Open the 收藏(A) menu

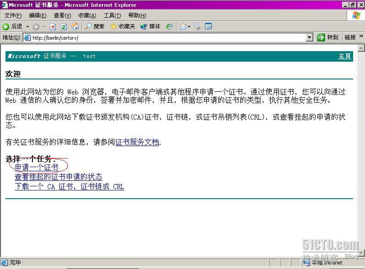[87, 16]
